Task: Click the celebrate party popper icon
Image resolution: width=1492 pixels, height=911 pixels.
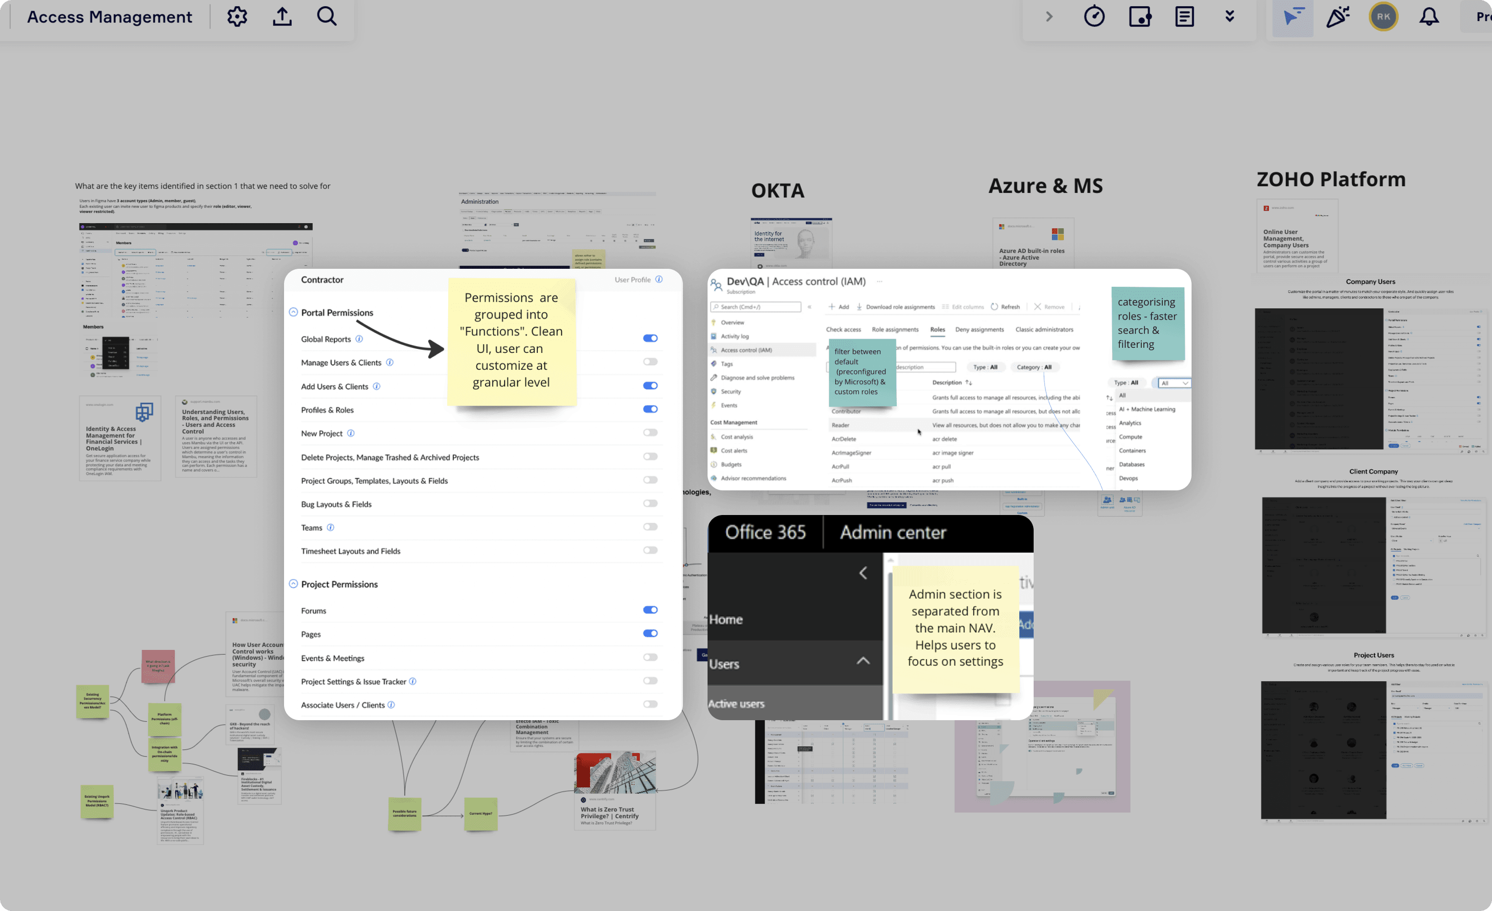Action: pos(1338,16)
